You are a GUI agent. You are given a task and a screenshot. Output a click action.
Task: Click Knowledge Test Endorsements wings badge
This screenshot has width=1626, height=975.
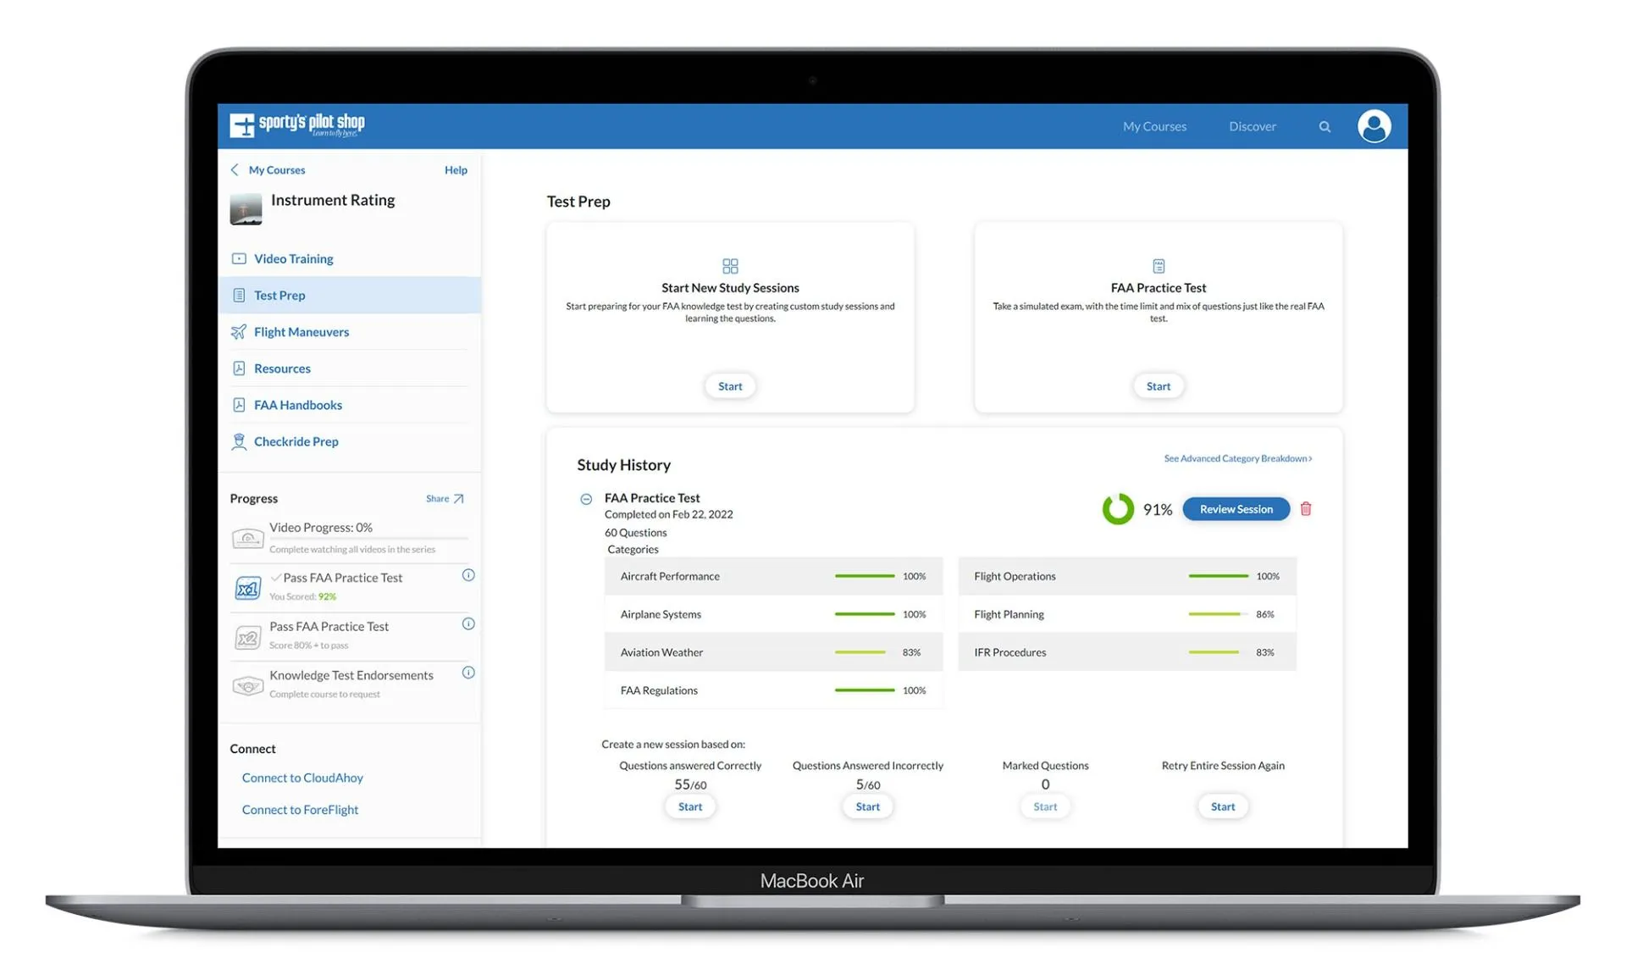coord(247,685)
